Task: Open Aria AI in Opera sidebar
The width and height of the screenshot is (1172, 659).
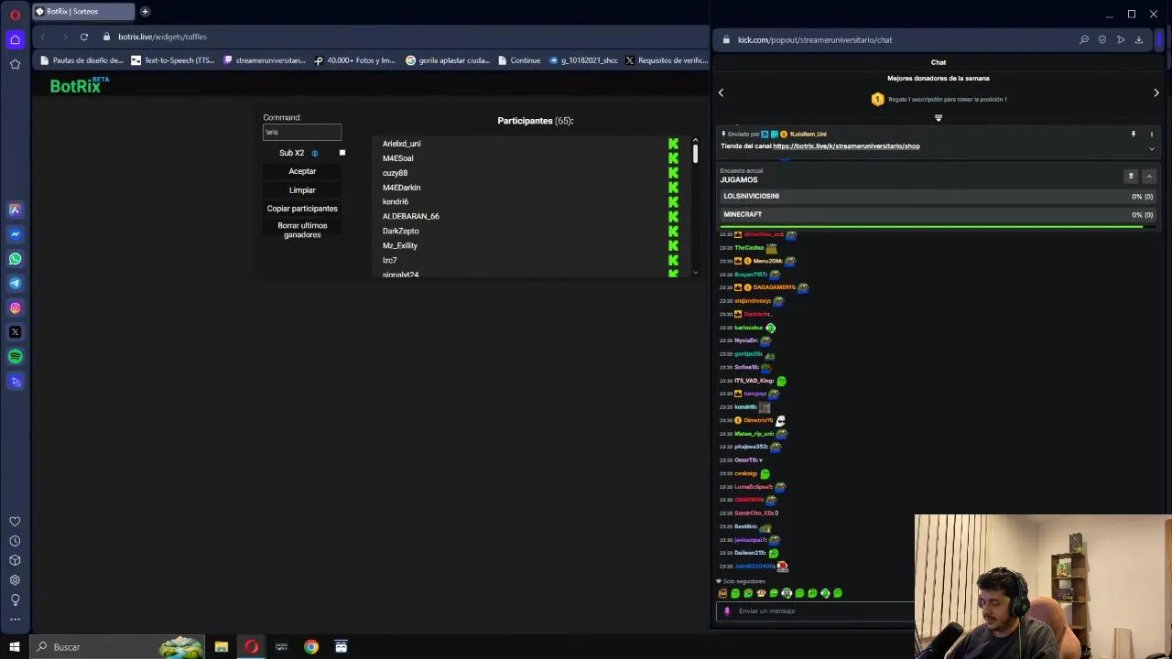Action: click(15, 210)
